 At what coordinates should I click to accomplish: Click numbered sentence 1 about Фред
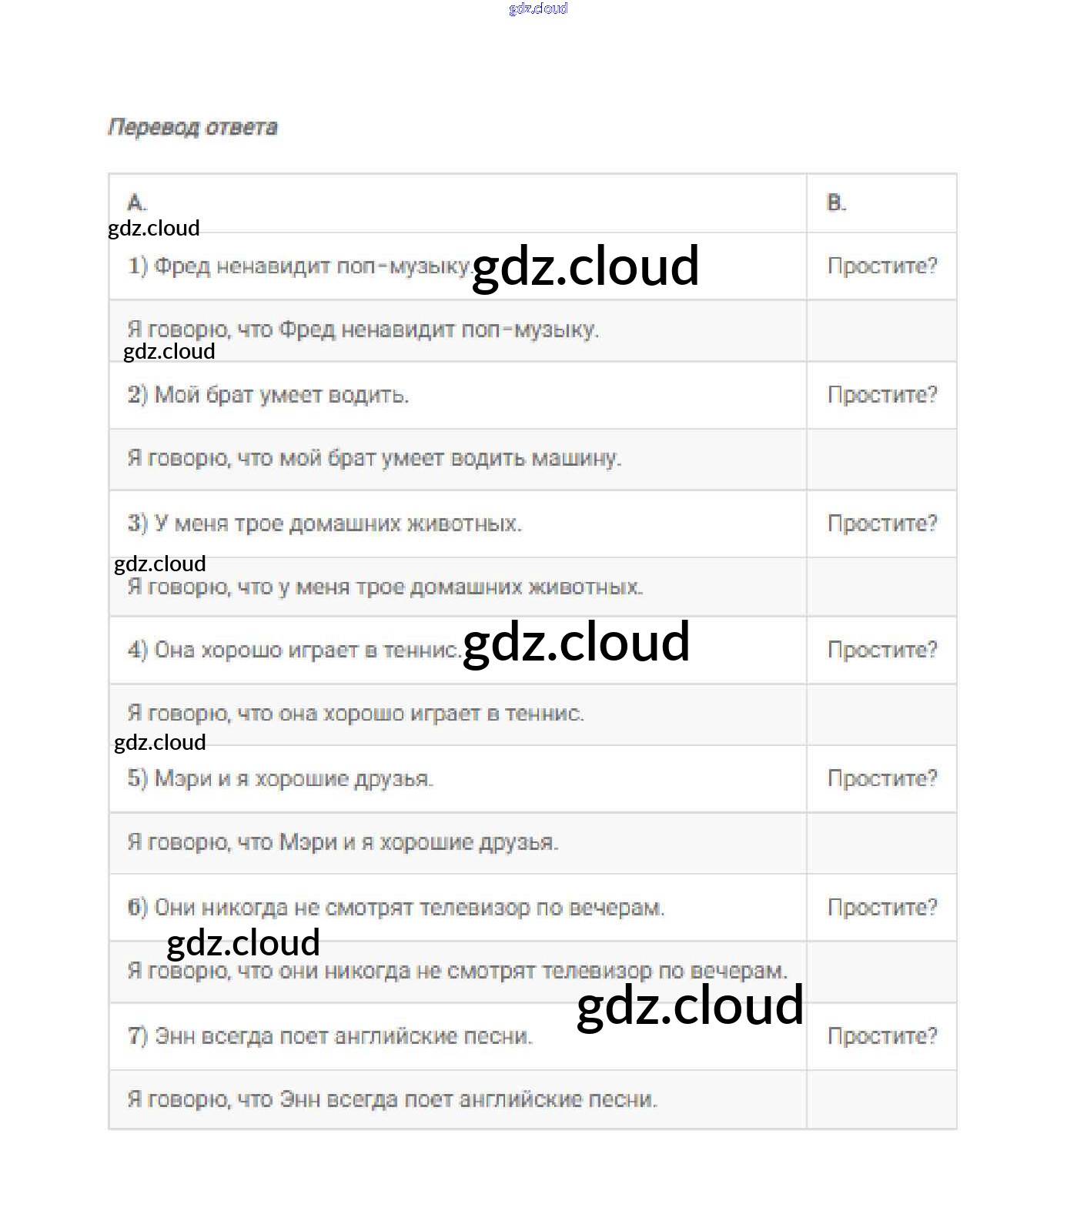299,266
